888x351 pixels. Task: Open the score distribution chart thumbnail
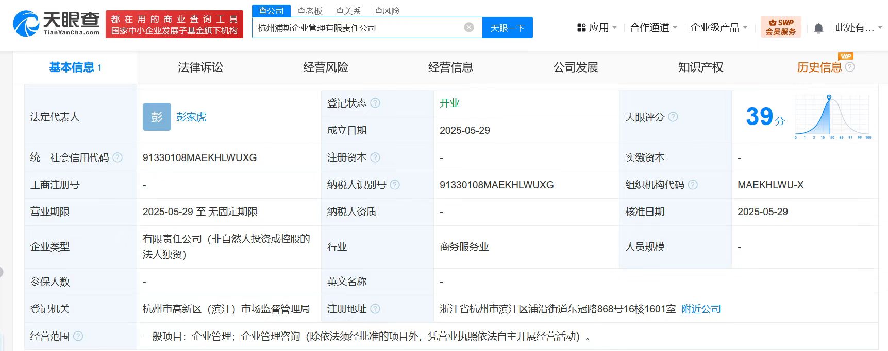coord(833,117)
